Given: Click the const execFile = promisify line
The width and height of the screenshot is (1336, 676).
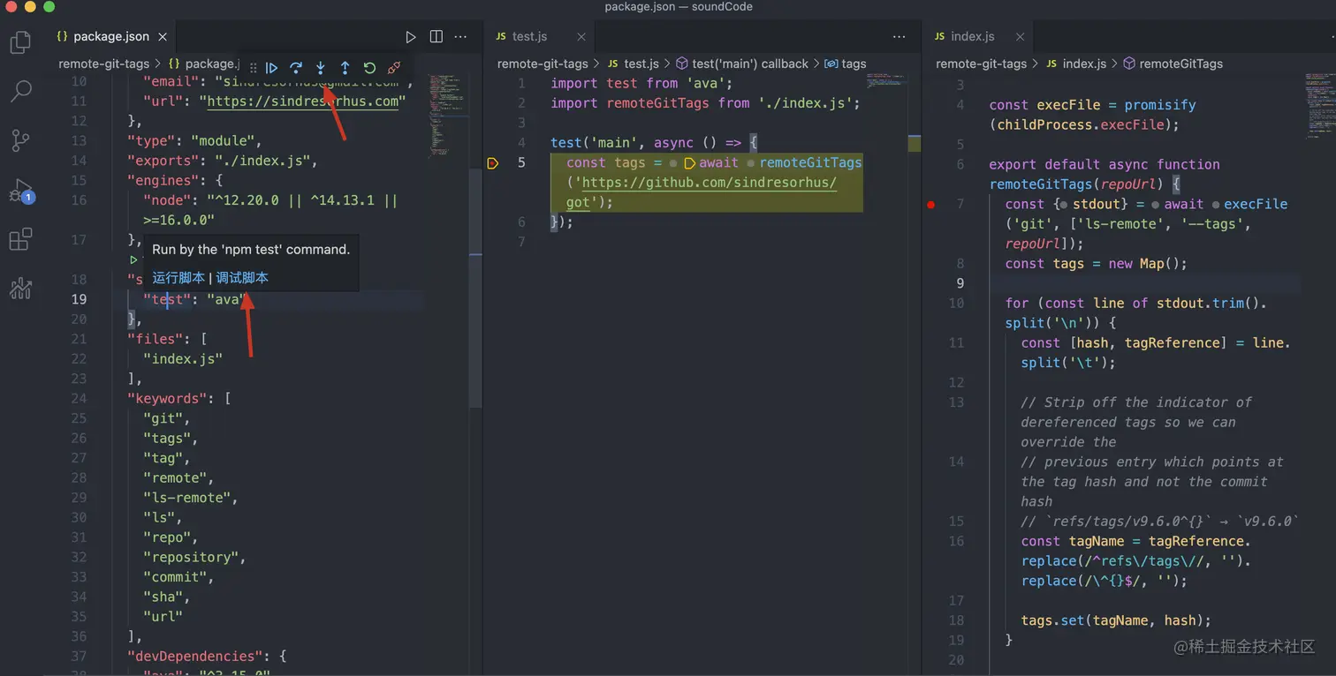Looking at the screenshot, I should [1092, 115].
